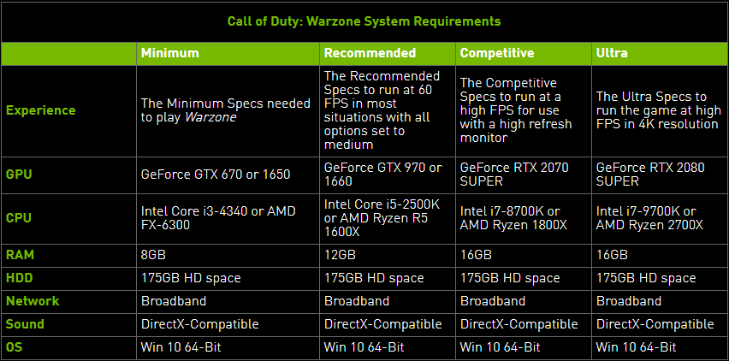Click the Intel Core i3-4340 or AMD FX-6300 cell
Viewport: 729px width, 361px height.
point(218,217)
